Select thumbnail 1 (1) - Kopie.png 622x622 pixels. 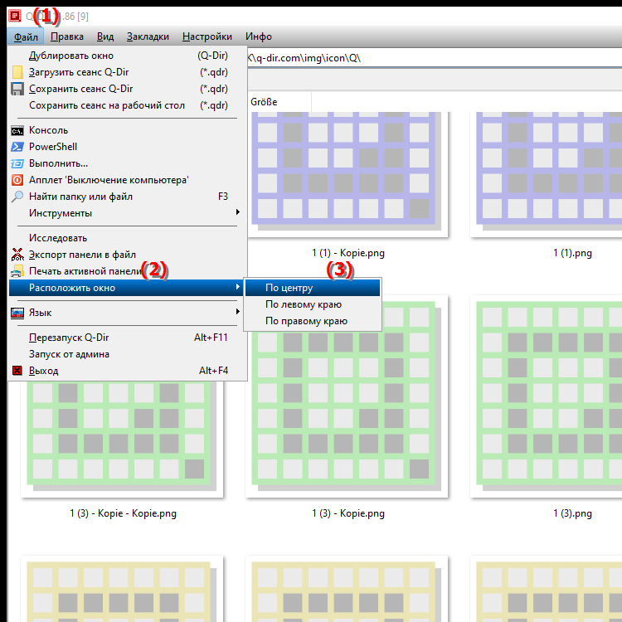pyautogui.click(x=347, y=174)
